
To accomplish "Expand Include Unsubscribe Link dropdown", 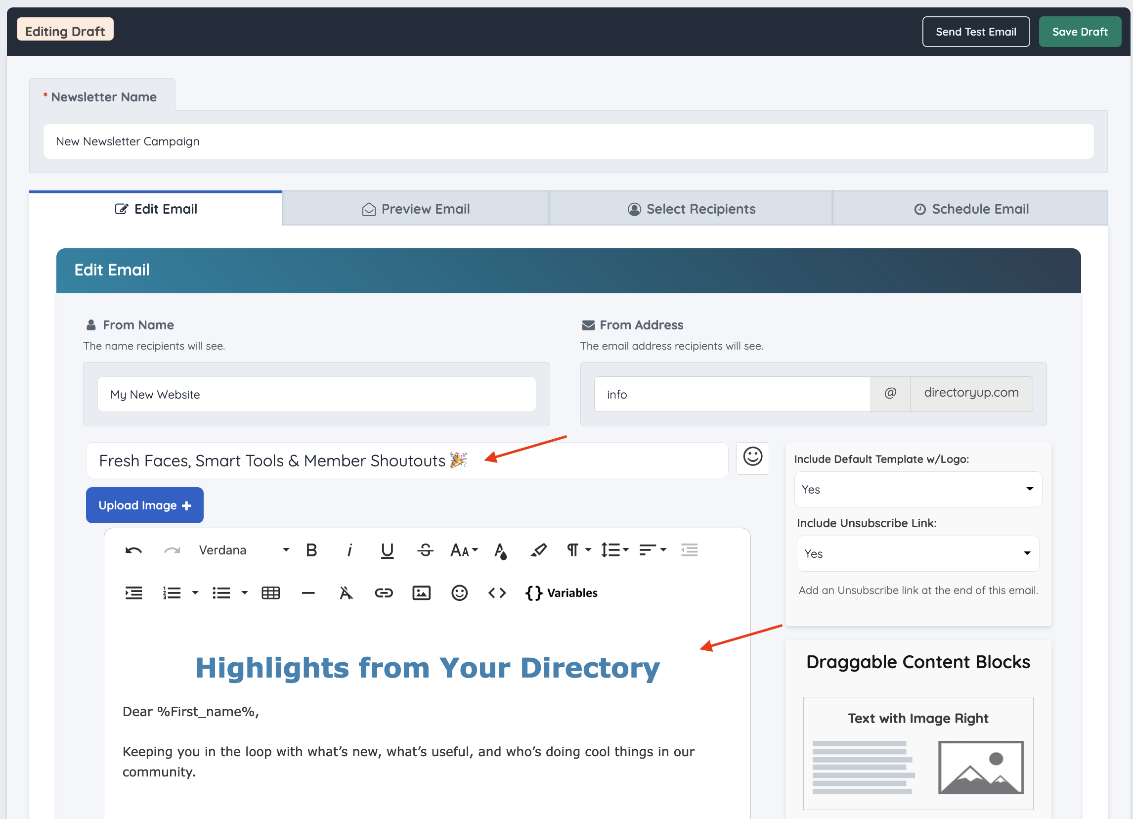I will pos(917,553).
